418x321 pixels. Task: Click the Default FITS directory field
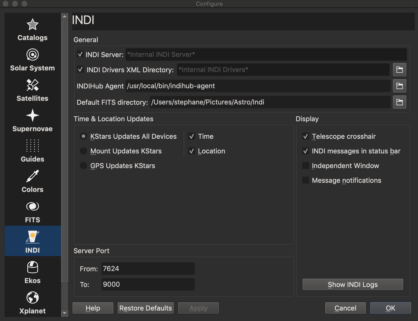270,102
